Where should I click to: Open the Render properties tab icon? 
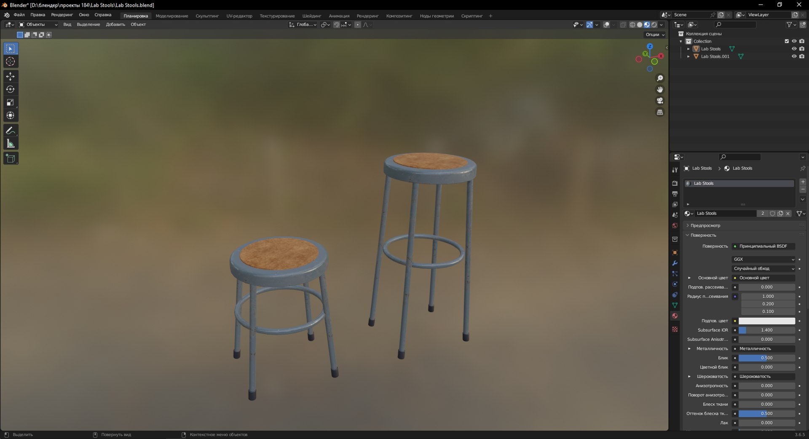tap(675, 183)
